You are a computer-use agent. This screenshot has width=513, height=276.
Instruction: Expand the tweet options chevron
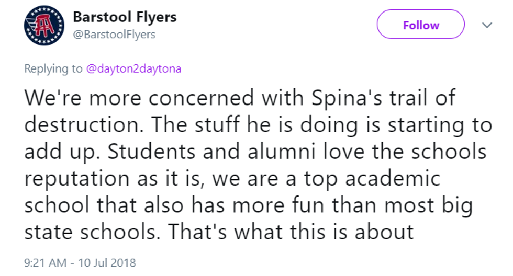click(x=487, y=25)
